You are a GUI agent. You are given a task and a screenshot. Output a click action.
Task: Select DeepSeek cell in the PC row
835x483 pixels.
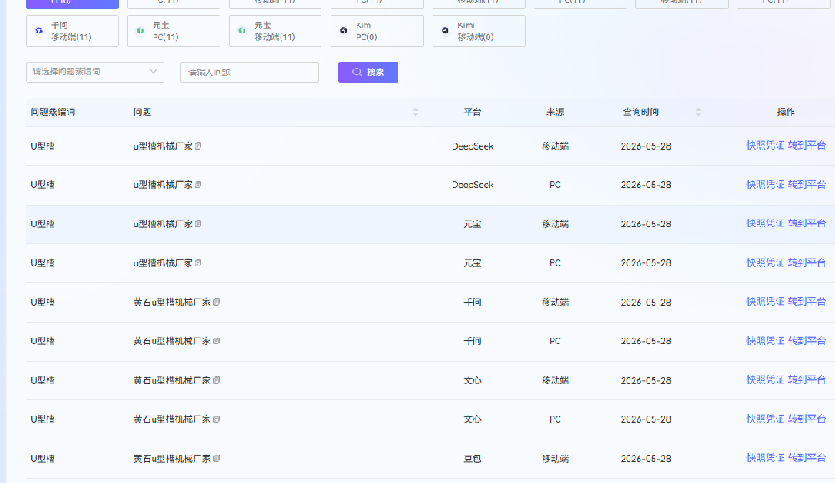point(473,185)
